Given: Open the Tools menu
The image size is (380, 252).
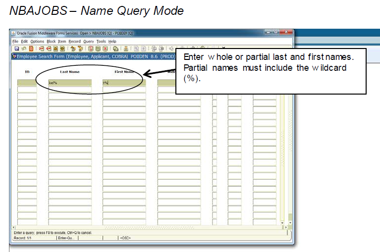Looking at the screenshot, I should pyautogui.click(x=101, y=41).
